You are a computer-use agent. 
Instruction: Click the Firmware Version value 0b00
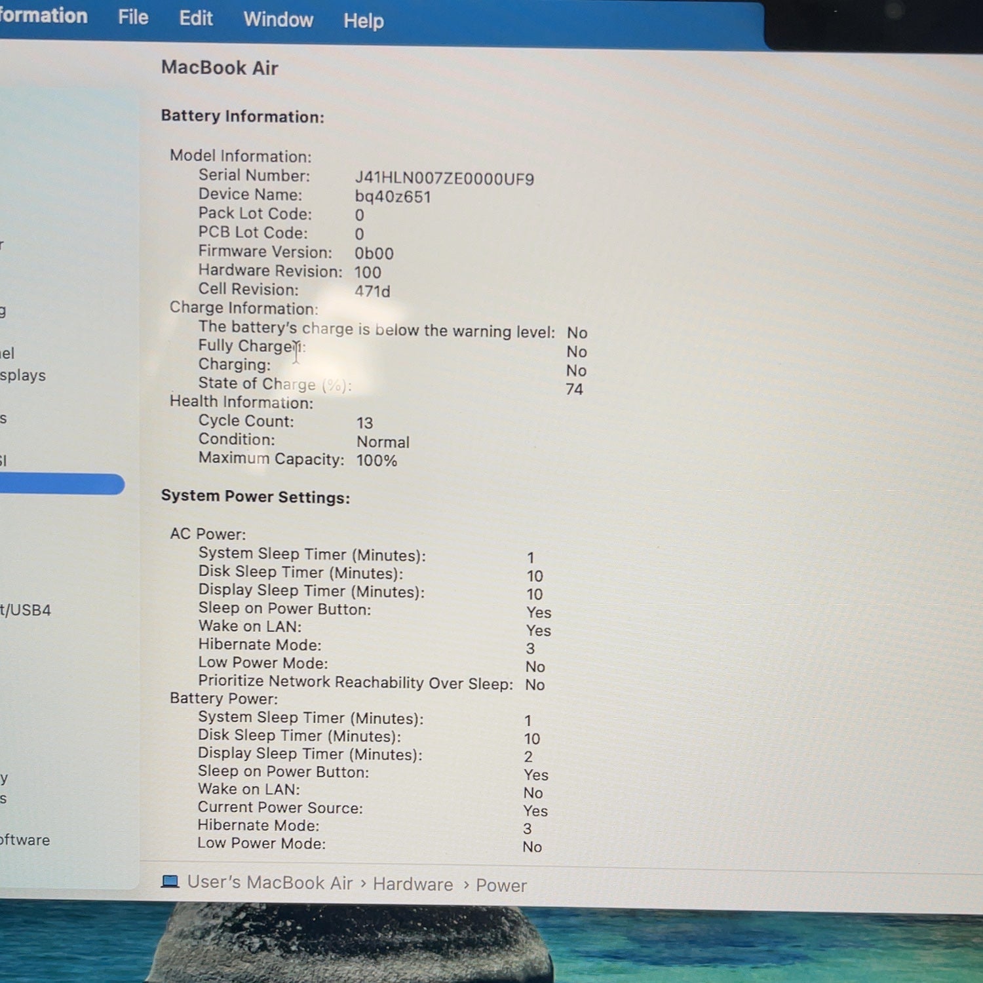click(x=374, y=254)
